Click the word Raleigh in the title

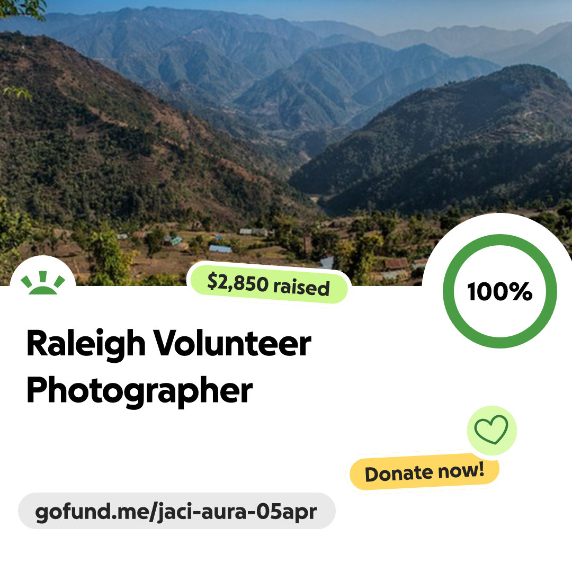[x=86, y=344]
